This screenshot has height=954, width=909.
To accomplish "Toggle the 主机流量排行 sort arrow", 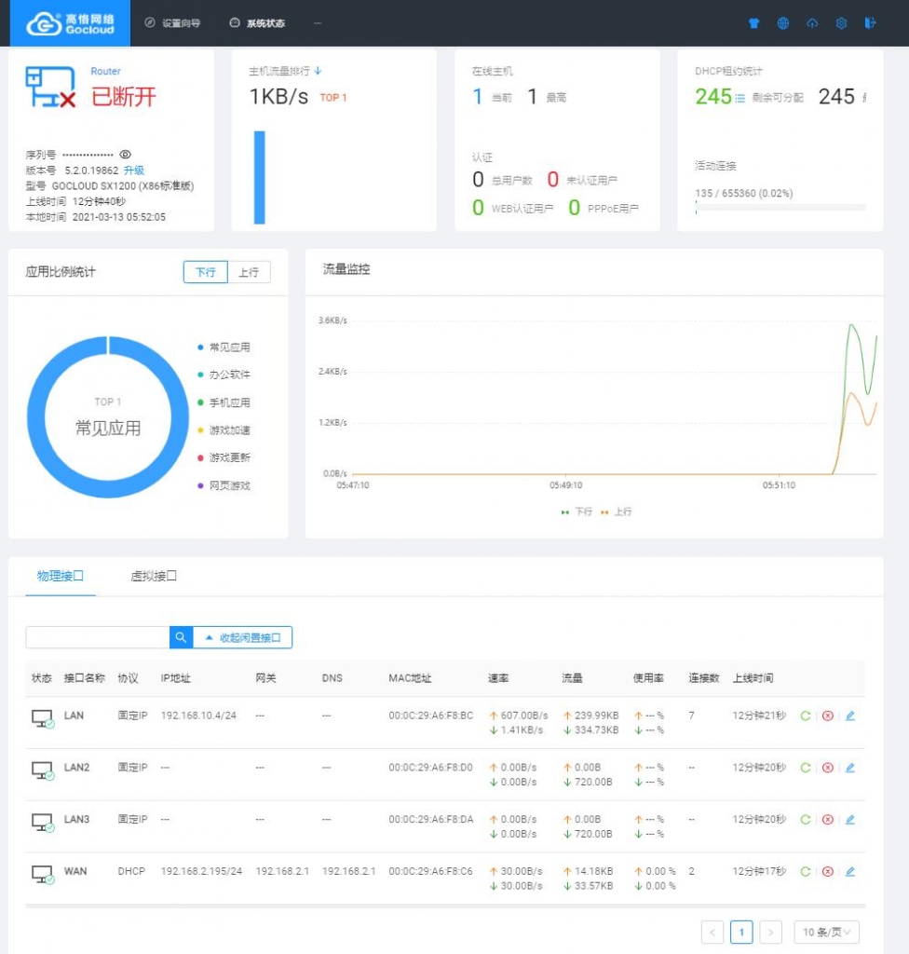I will (x=318, y=71).
